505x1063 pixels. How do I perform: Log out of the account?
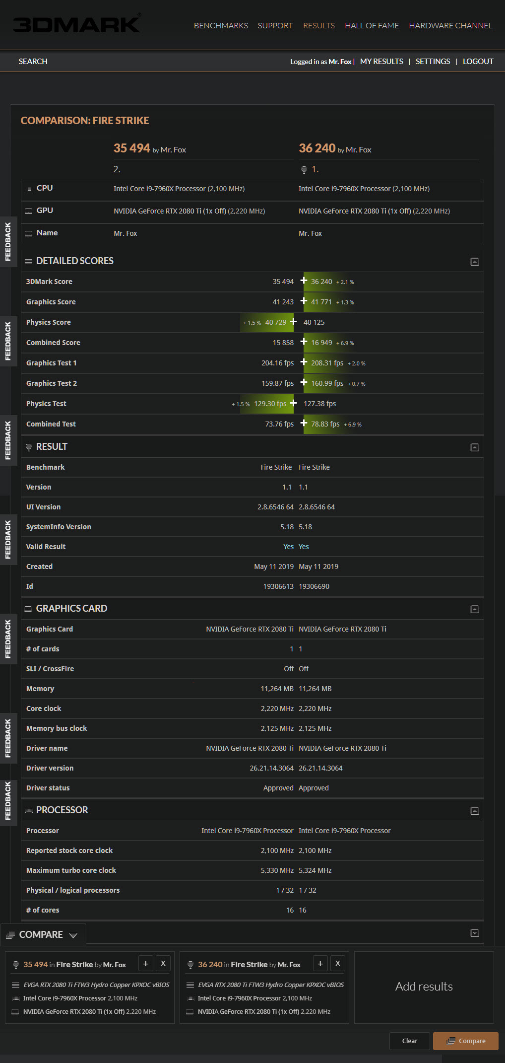coord(478,61)
